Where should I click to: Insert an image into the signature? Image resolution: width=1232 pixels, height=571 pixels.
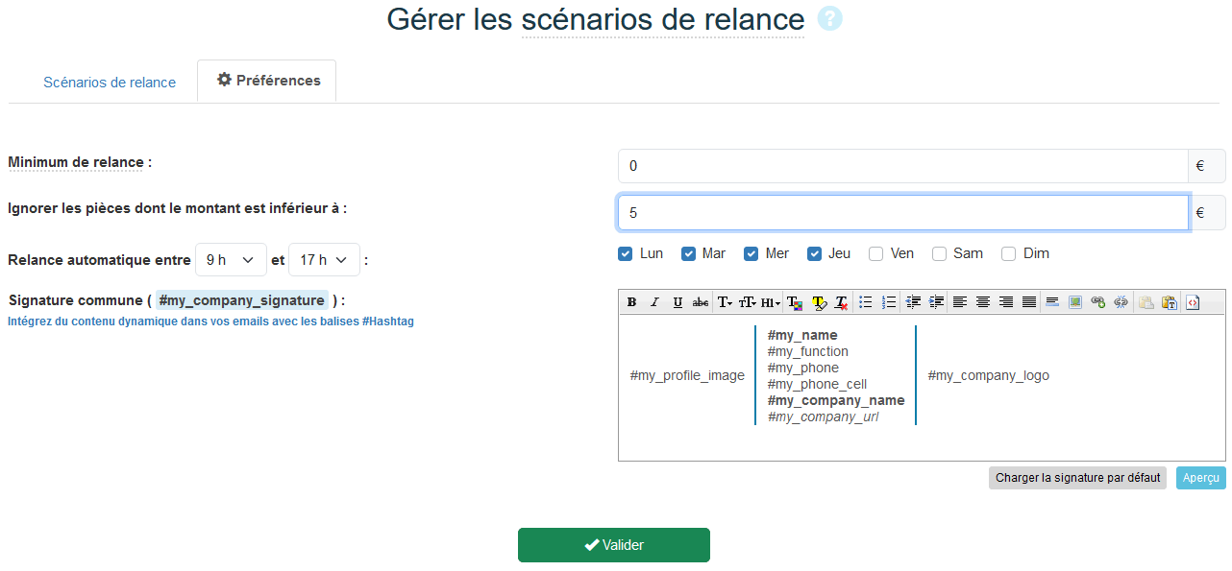point(1075,302)
